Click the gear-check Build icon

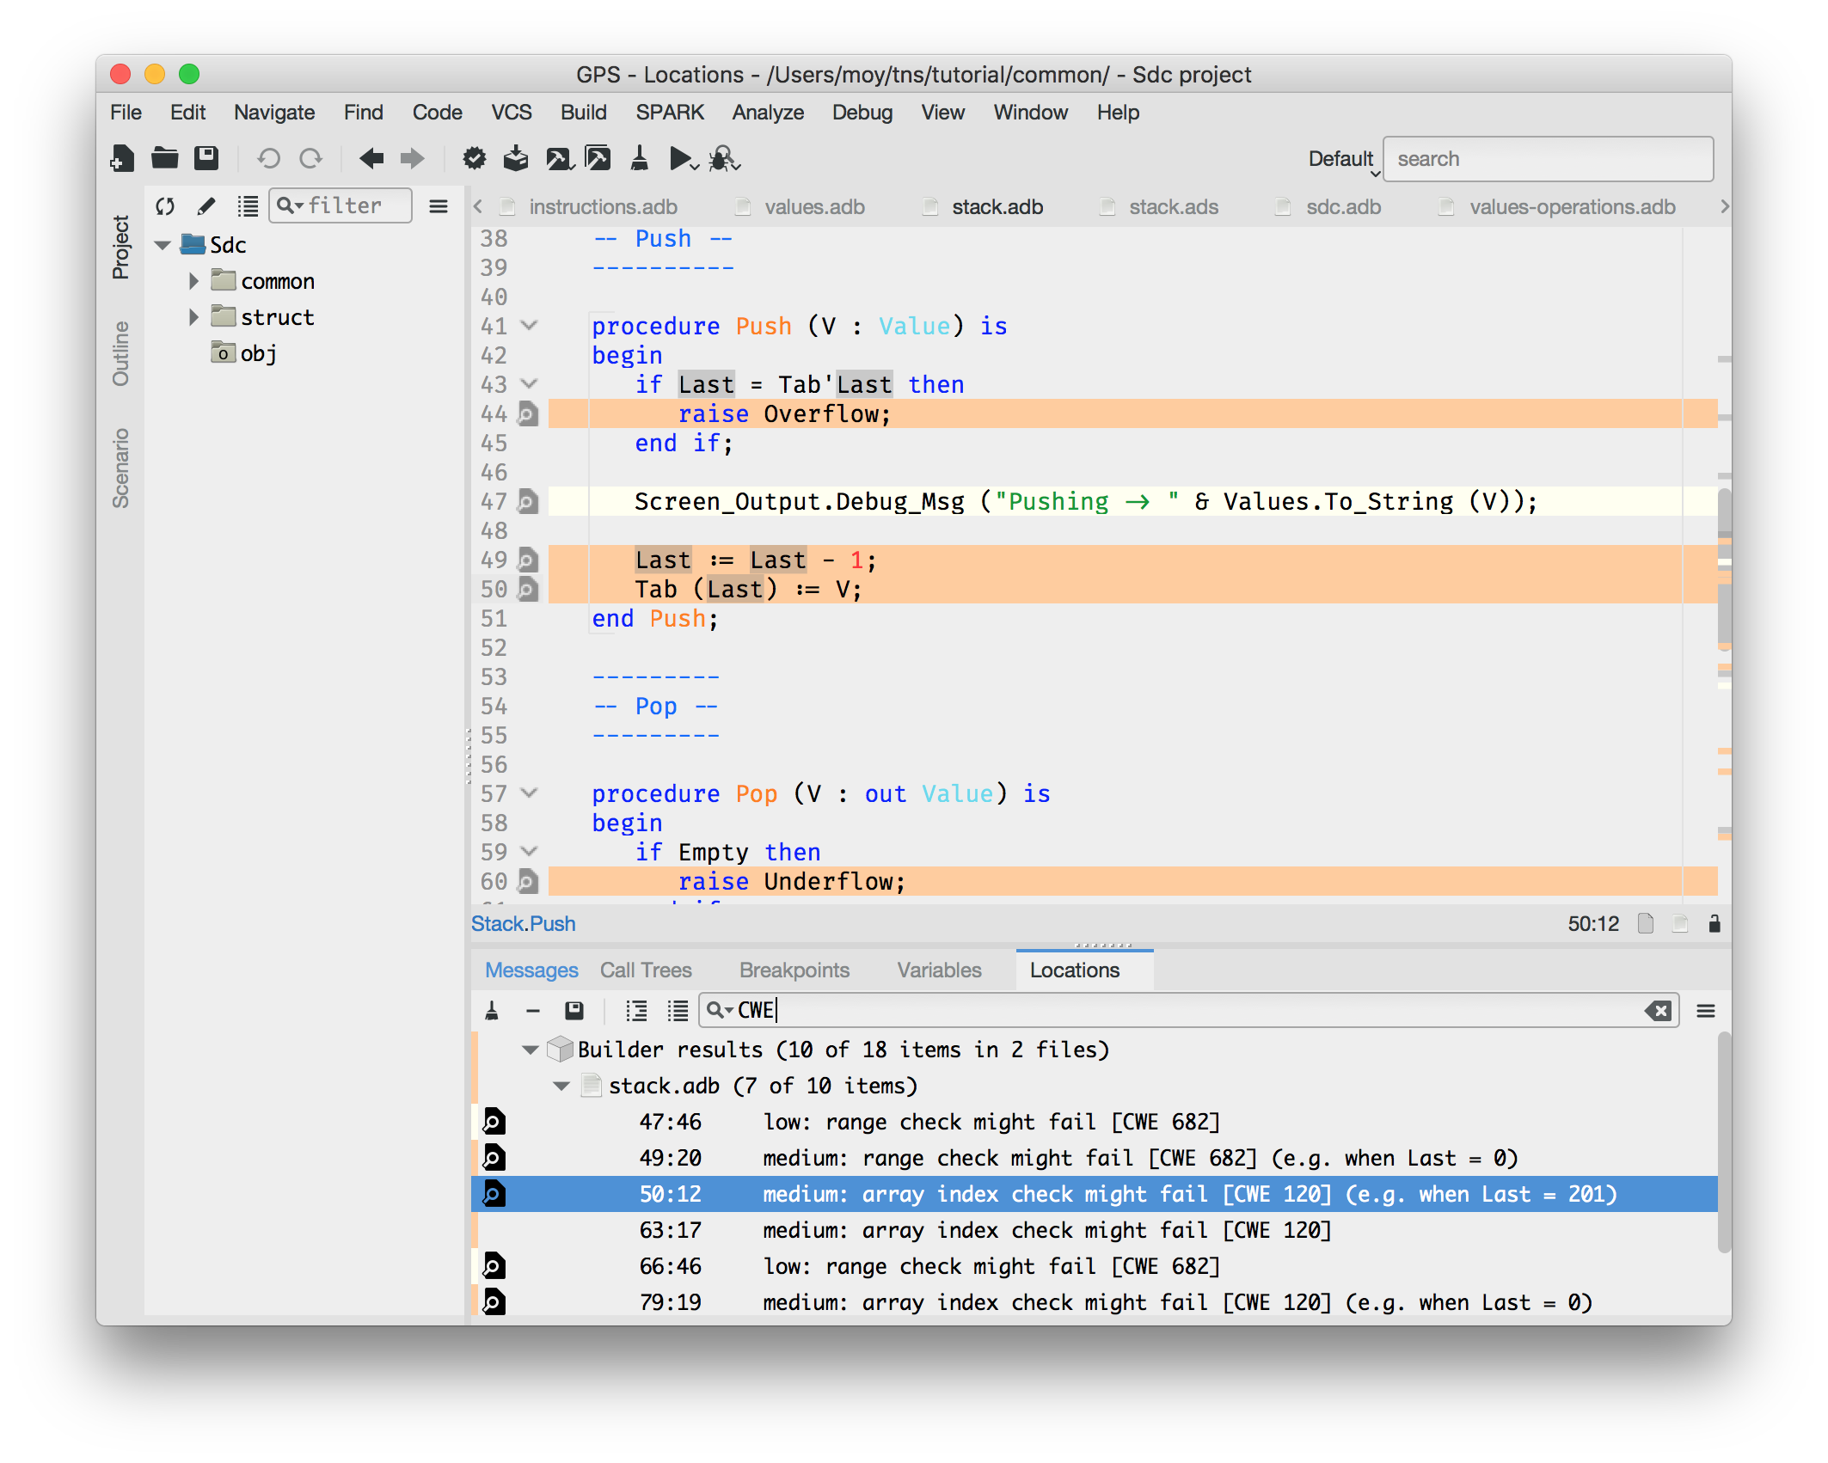tap(475, 158)
